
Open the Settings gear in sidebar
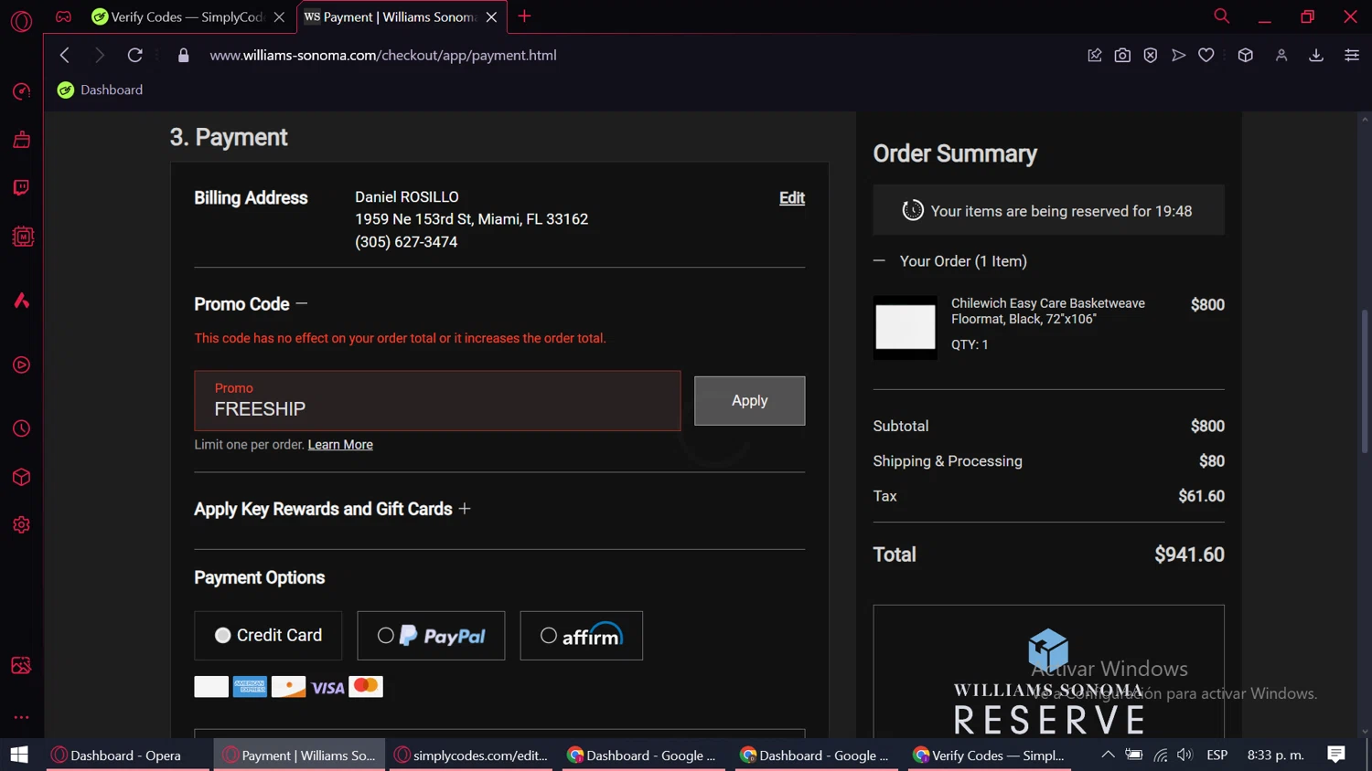coord(21,525)
